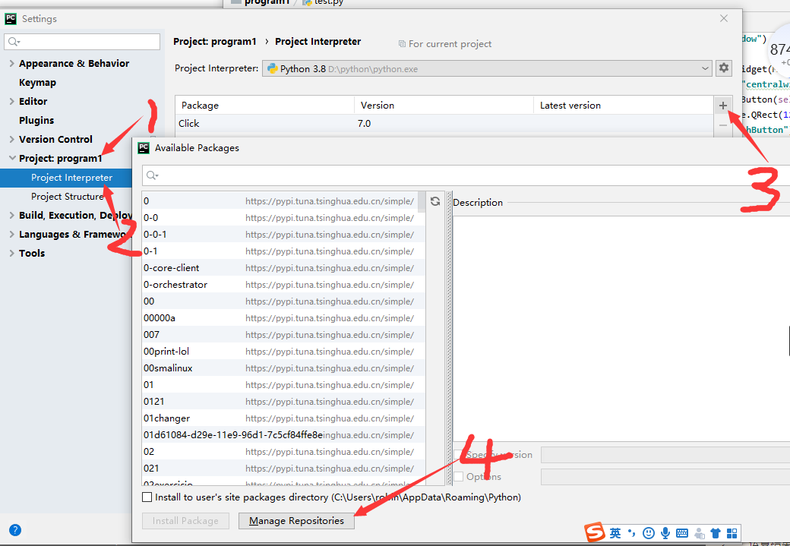The height and width of the screenshot is (546, 790).
Task: Select Project Interpreter in the tree
Action: 66,177
